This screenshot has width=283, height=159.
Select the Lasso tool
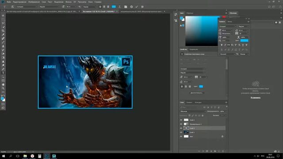tap(3, 23)
